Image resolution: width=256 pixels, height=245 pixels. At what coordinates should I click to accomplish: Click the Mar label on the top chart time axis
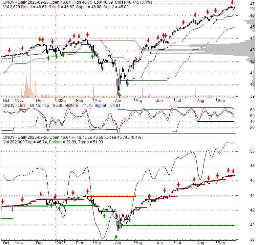click(98, 101)
